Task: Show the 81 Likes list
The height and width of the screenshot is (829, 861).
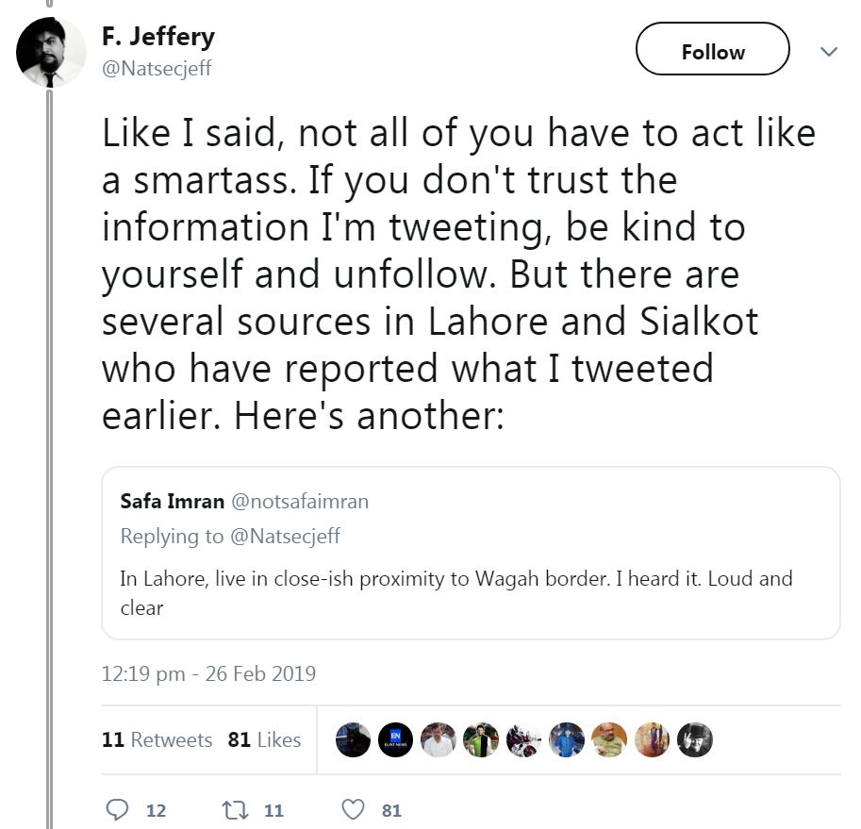Action: [264, 740]
